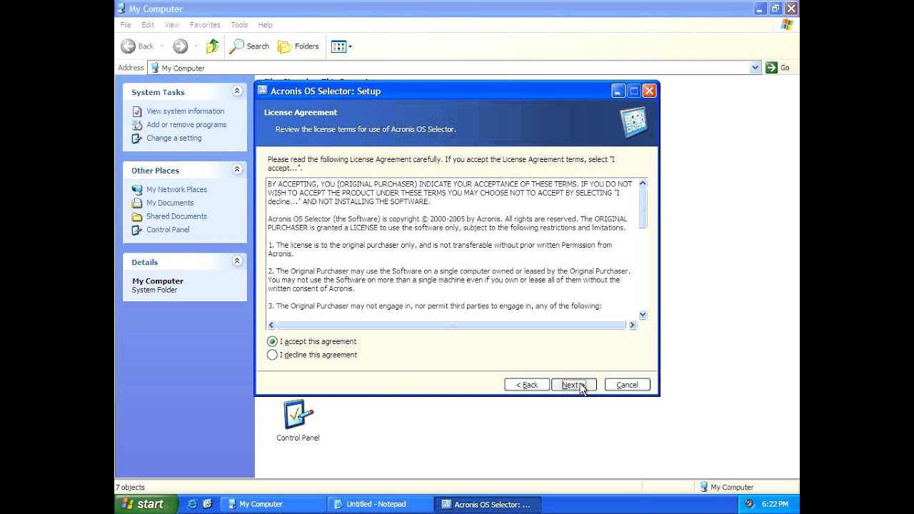
Task: Click license text scroll down arrow
Action: (643, 315)
